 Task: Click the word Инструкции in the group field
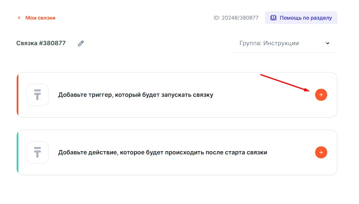(281, 43)
